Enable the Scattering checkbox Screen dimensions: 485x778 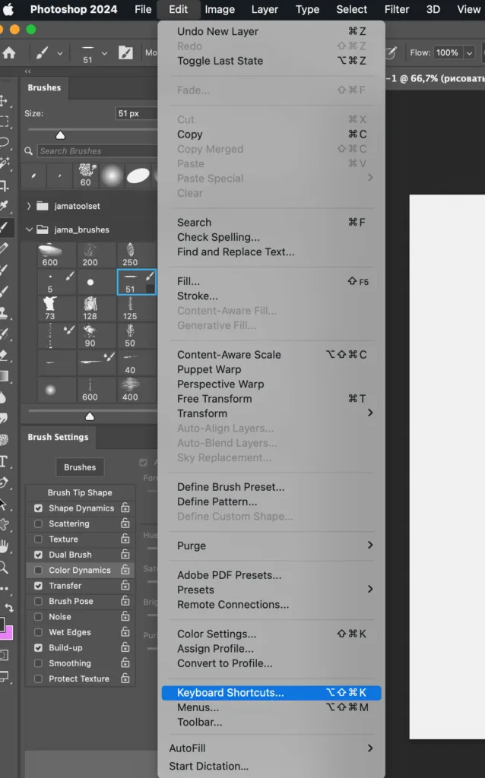(x=38, y=523)
